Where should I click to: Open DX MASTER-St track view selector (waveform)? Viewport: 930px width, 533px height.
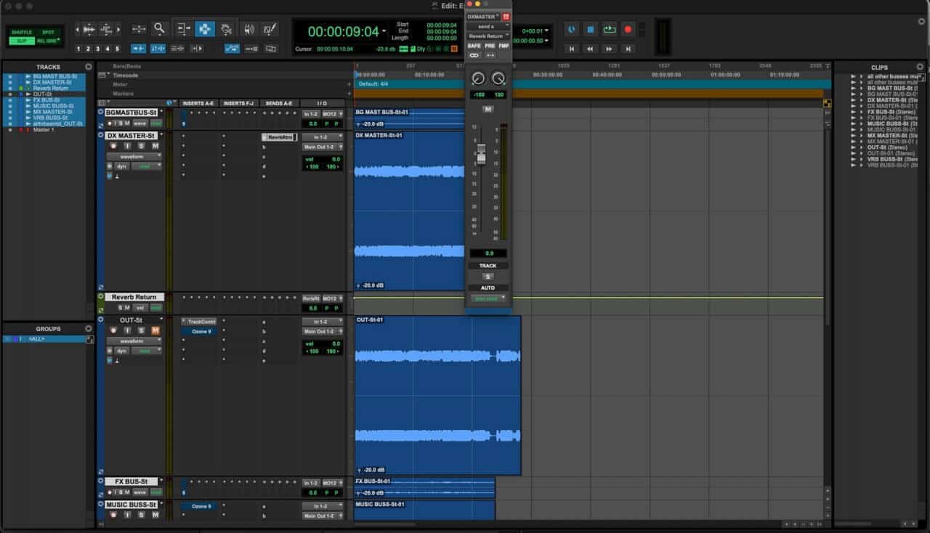[x=134, y=156]
